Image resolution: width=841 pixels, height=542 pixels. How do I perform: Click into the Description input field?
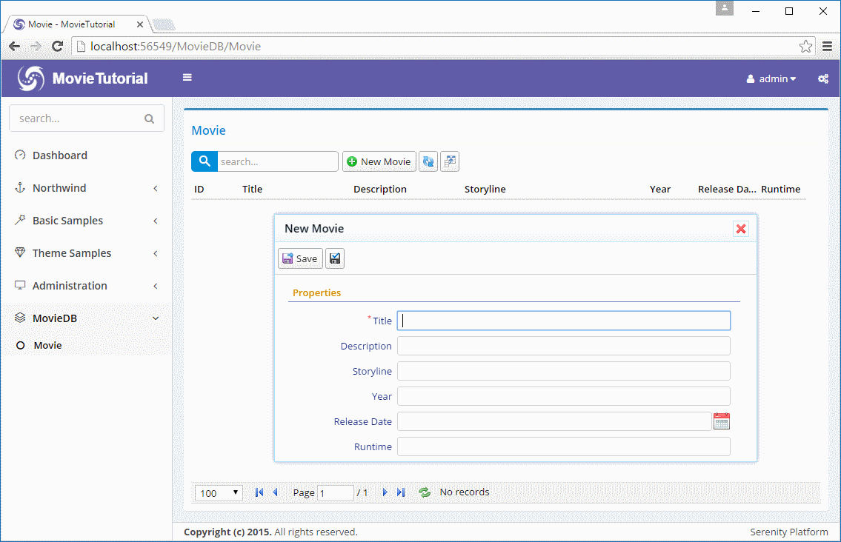(x=563, y=346)
